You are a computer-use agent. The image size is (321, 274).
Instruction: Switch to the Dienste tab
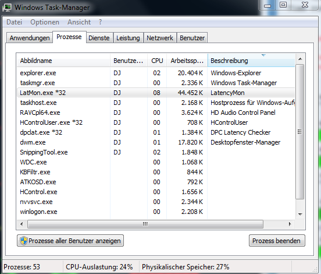click(x=99, y=38)
